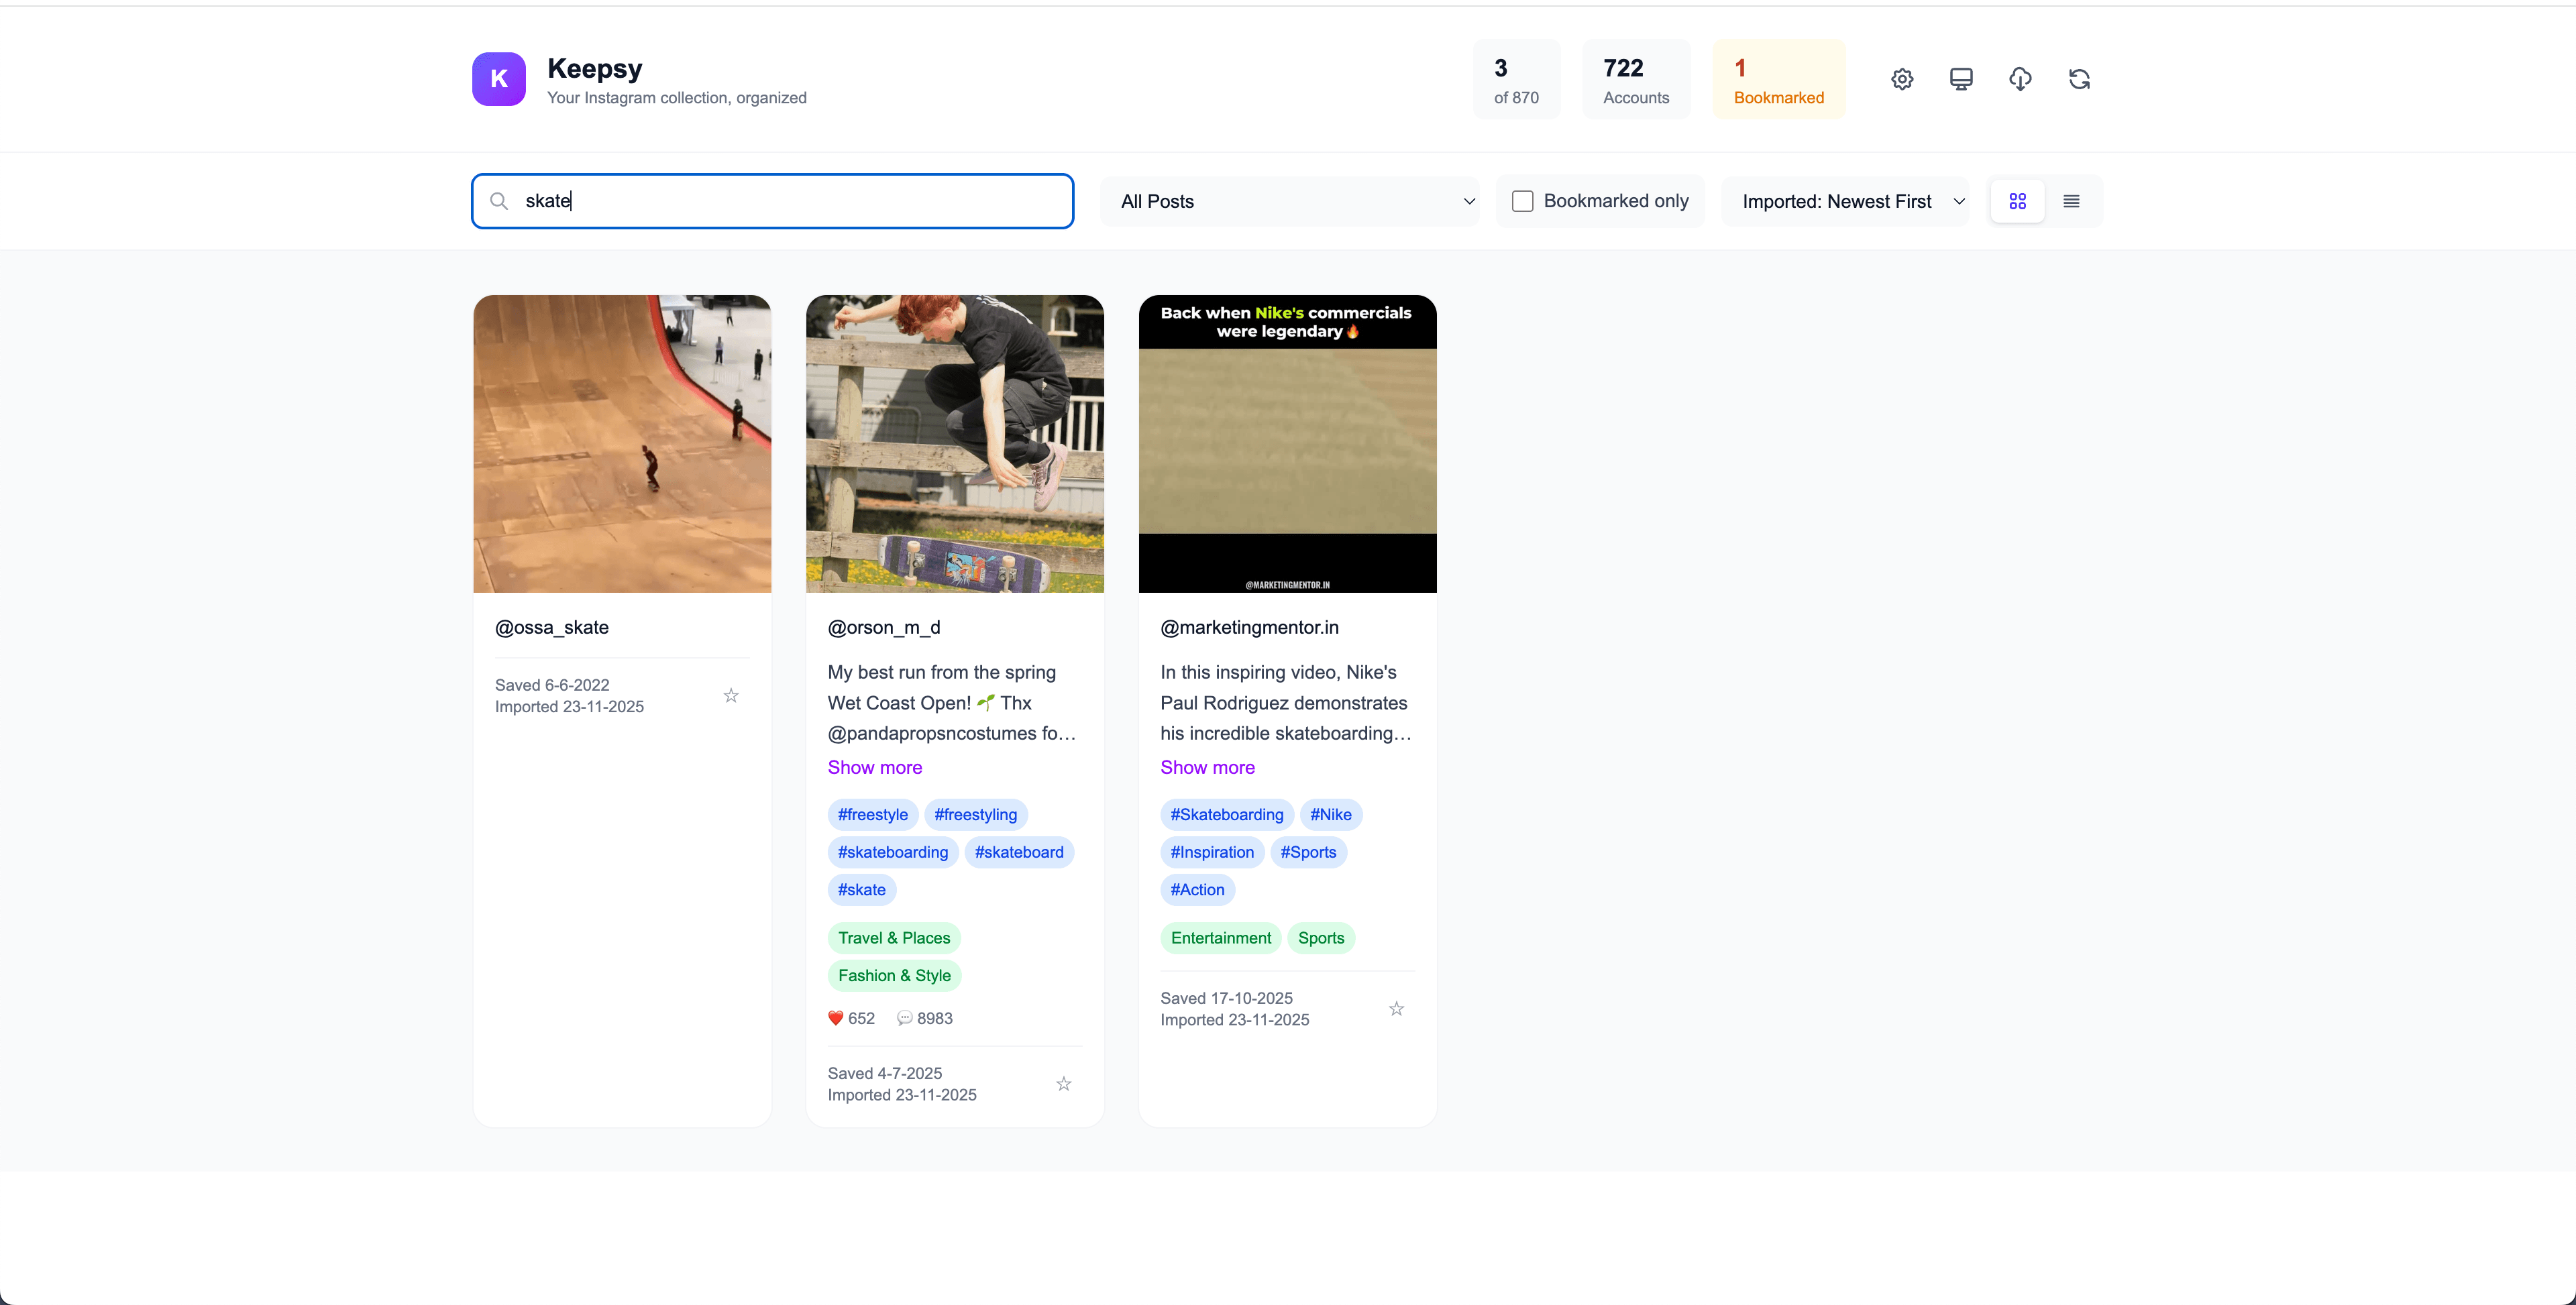Screen dimensions: 2576x1305
Task: Open the fence jump skater thumbnail
Action: [955, 444]
